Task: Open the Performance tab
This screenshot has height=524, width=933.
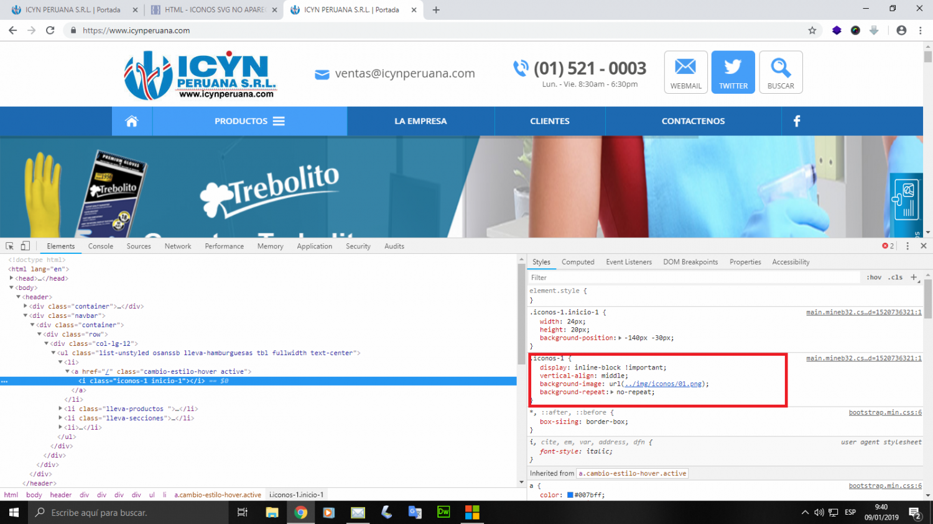Action: [225, 246]
